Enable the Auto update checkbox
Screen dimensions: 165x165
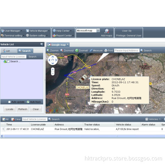[10, 102]
